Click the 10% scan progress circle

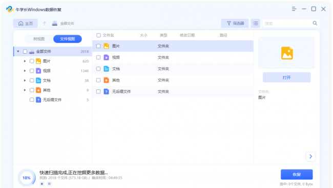tap(27, 178)
